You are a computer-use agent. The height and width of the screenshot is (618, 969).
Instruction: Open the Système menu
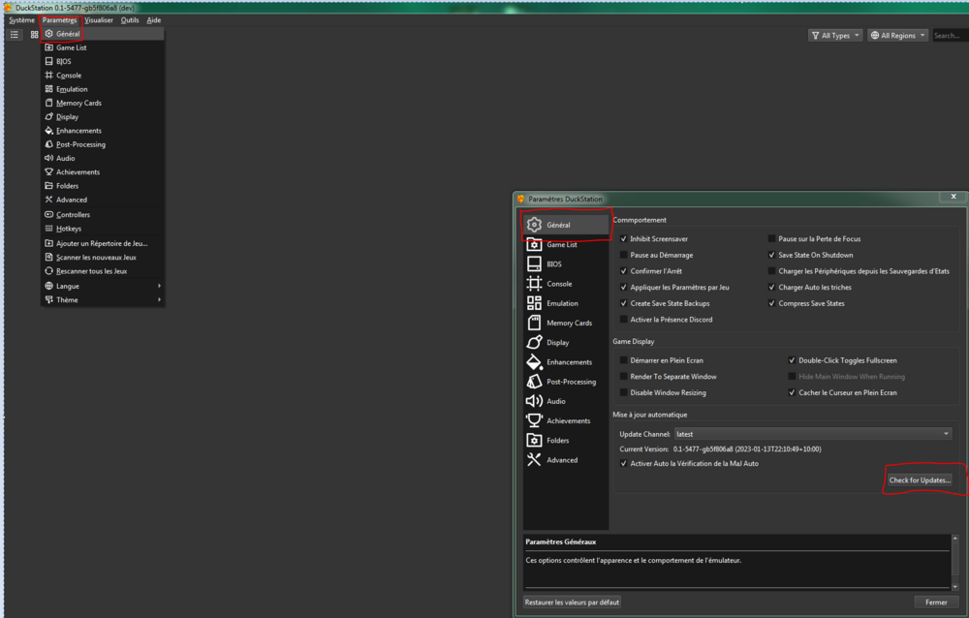tap(21, 19)
